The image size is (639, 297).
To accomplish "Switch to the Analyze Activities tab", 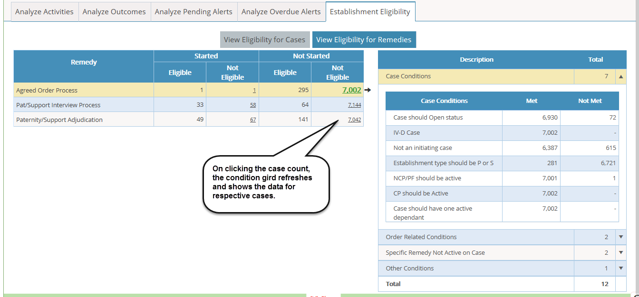I will [44, 12].
